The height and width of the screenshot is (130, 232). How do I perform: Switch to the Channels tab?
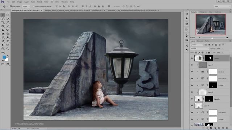200,41
